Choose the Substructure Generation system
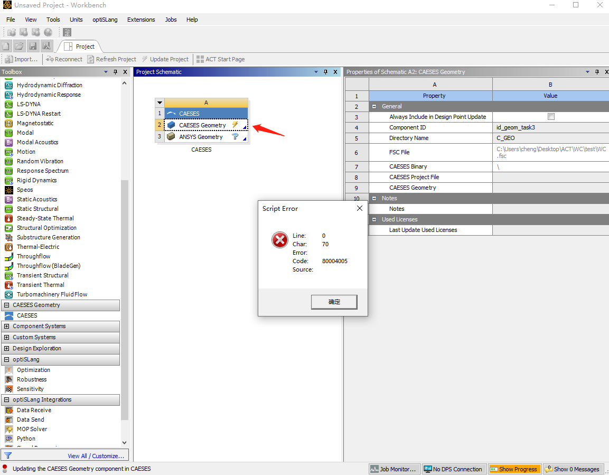Image resolution: width=609 pixels, height=475 pixels. tap(49, 237)
